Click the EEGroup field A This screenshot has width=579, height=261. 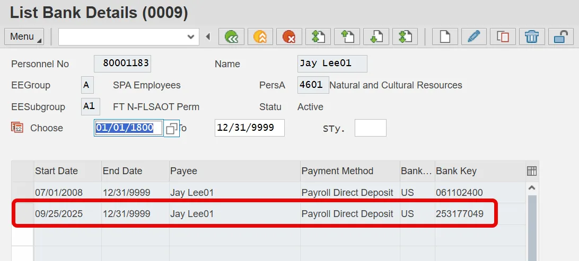tap(87, 85)
